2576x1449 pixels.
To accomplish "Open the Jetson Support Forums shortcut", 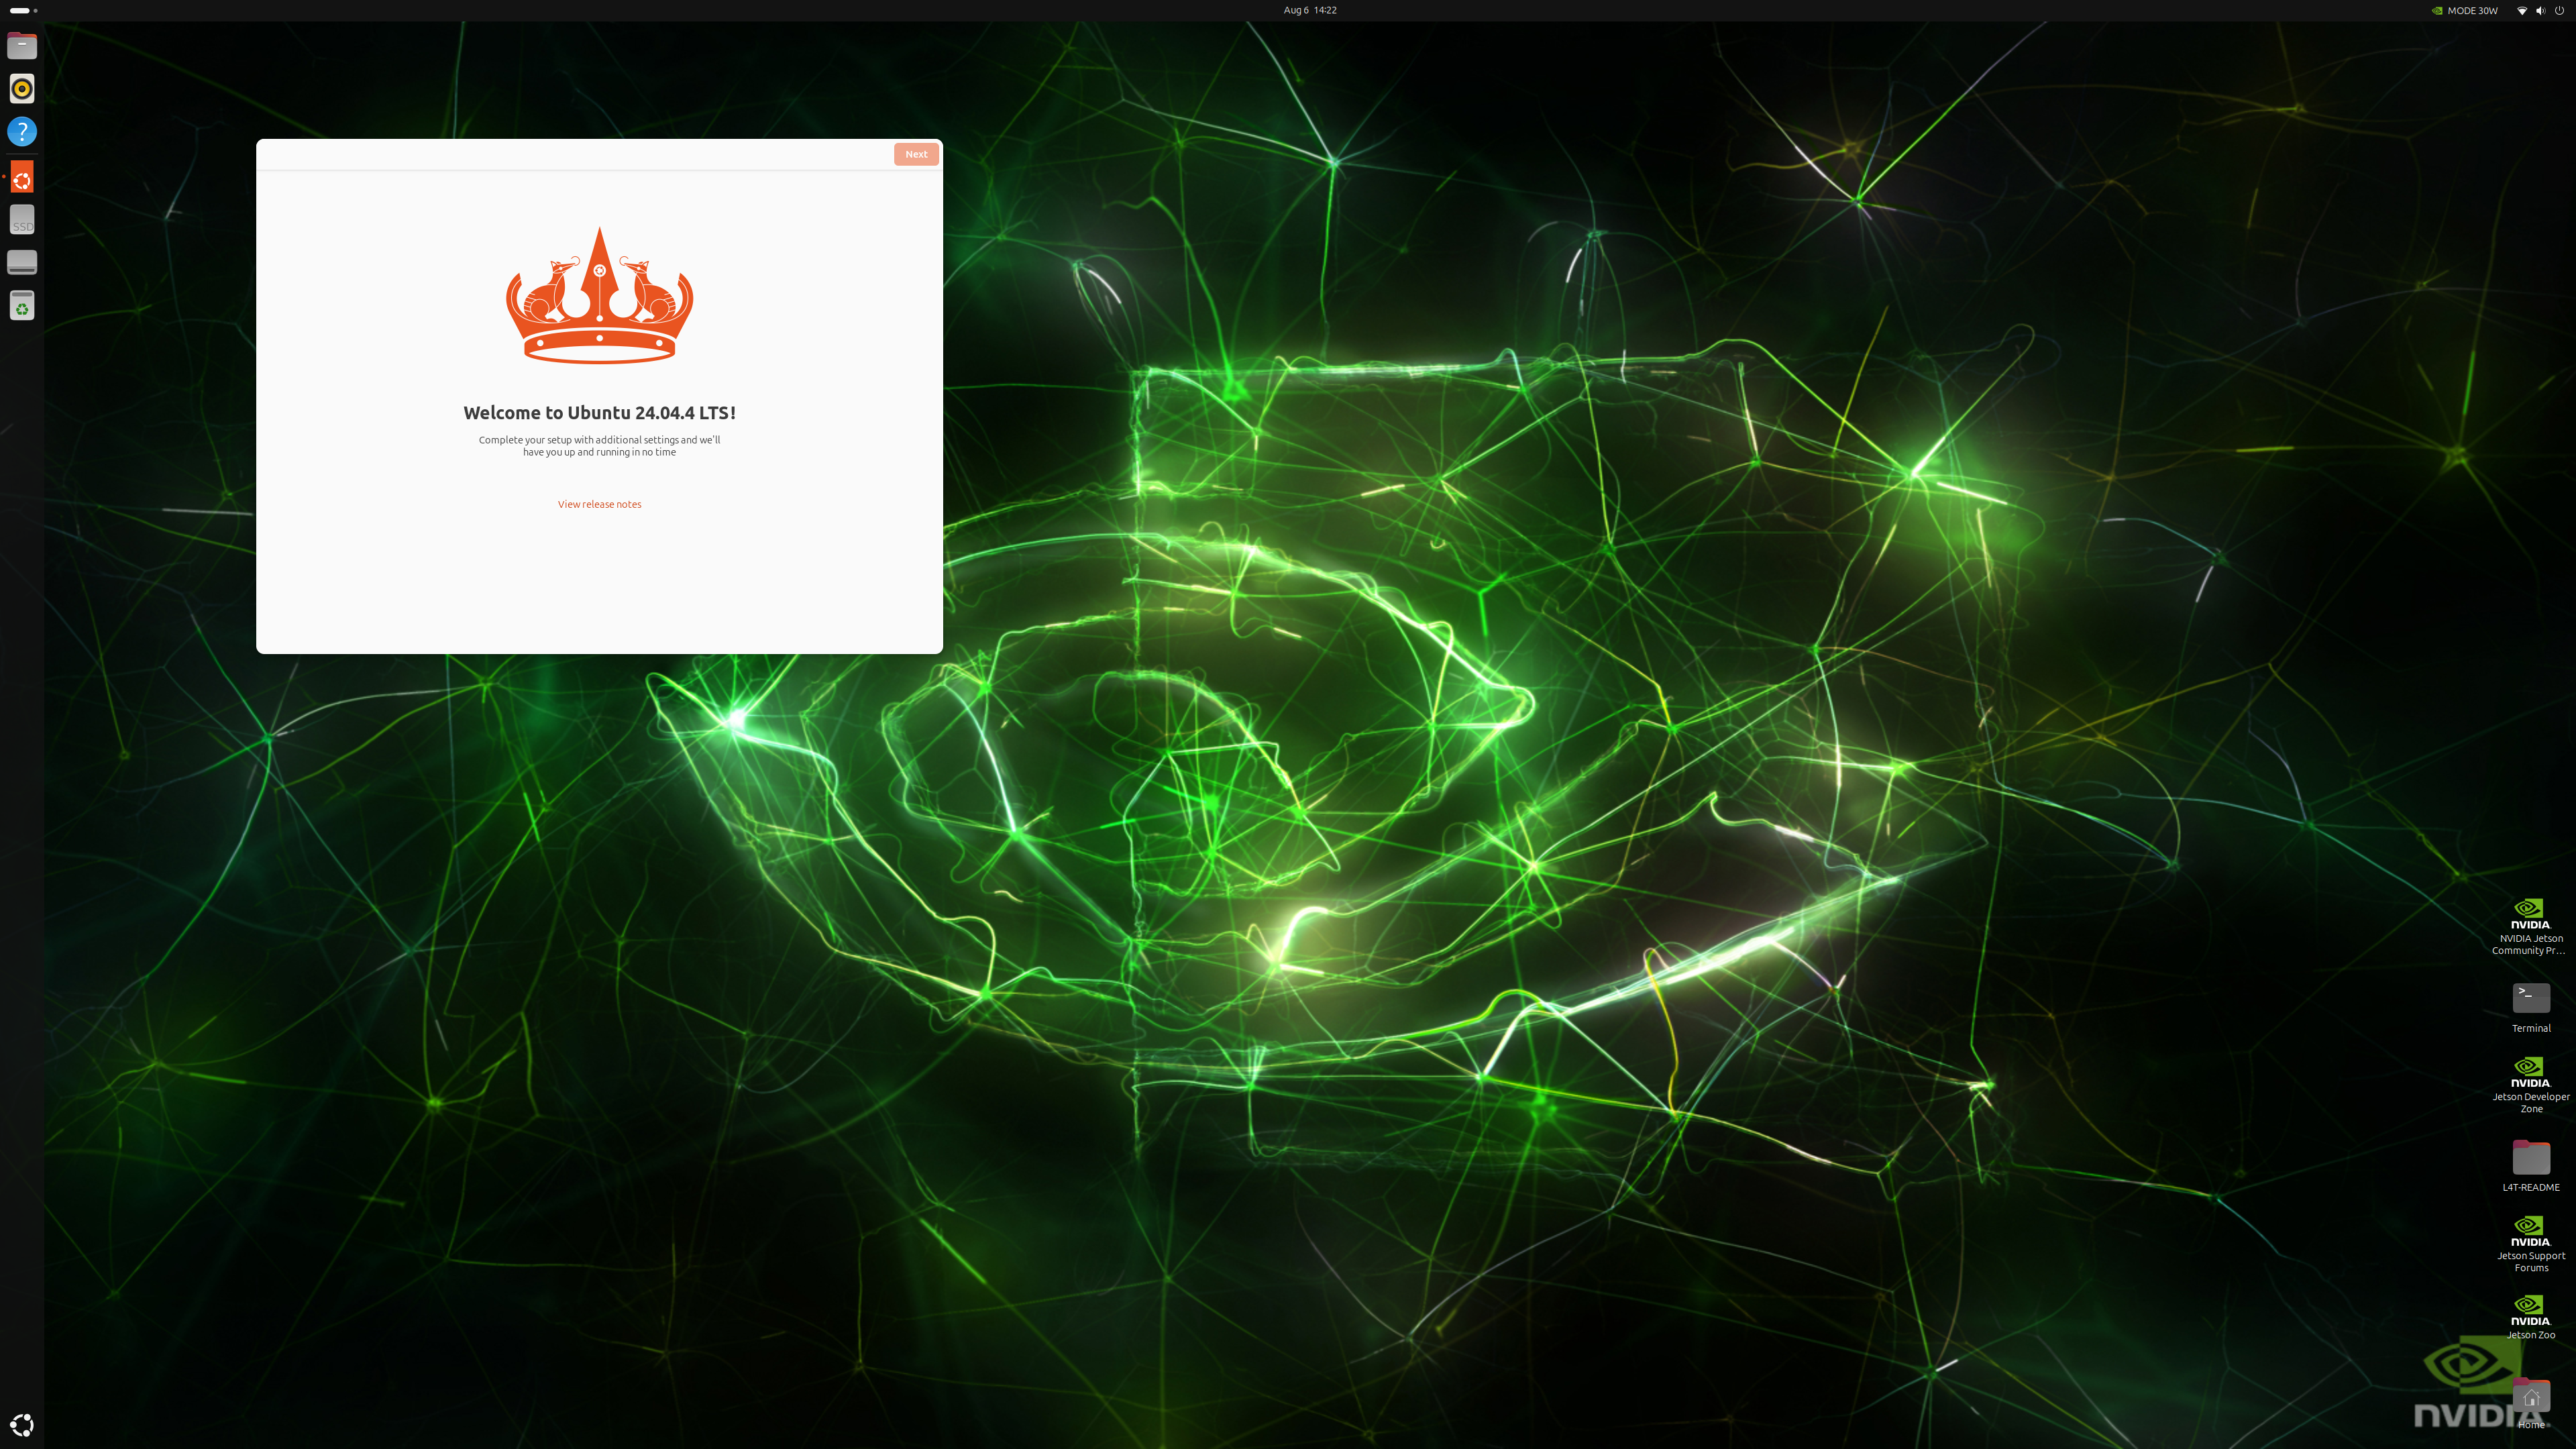I will [2531, 1244].
